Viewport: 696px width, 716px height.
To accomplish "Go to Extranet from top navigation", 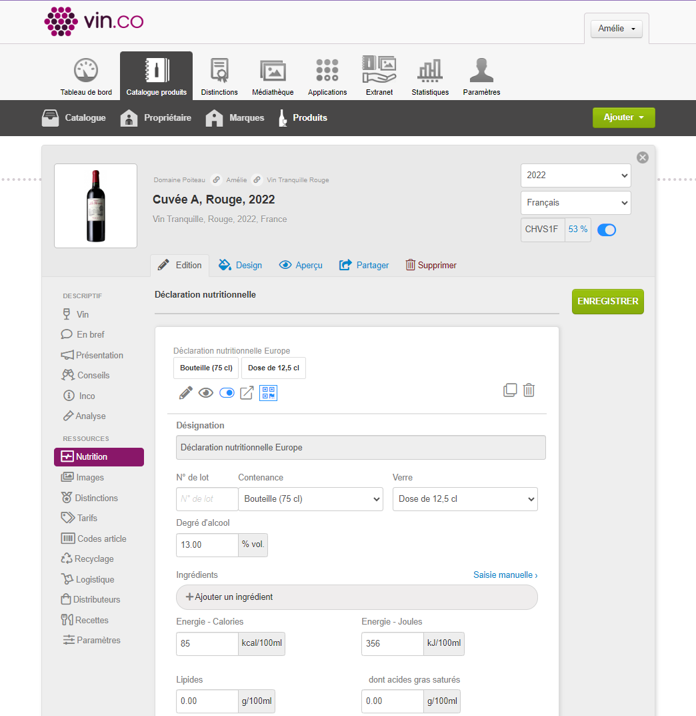I will click(379, 77).
